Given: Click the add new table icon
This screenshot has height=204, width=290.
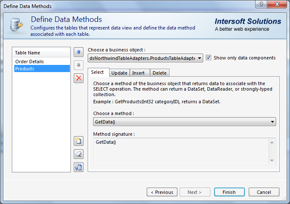Looking at the screenshot, I should pos(78,141).
